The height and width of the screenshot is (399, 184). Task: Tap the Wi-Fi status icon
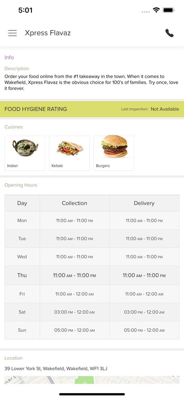(156, 10)
